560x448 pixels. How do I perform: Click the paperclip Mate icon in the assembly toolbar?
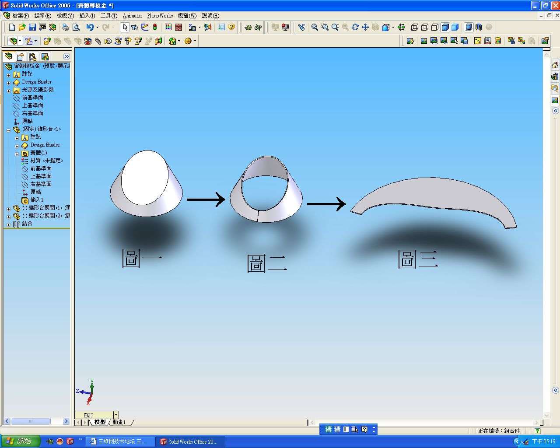98,41
